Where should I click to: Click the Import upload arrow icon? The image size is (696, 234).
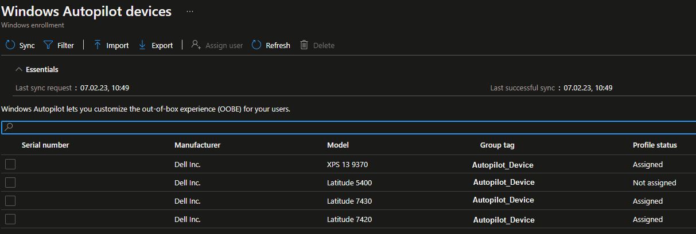pyautogui.click(x=98, y=45)
